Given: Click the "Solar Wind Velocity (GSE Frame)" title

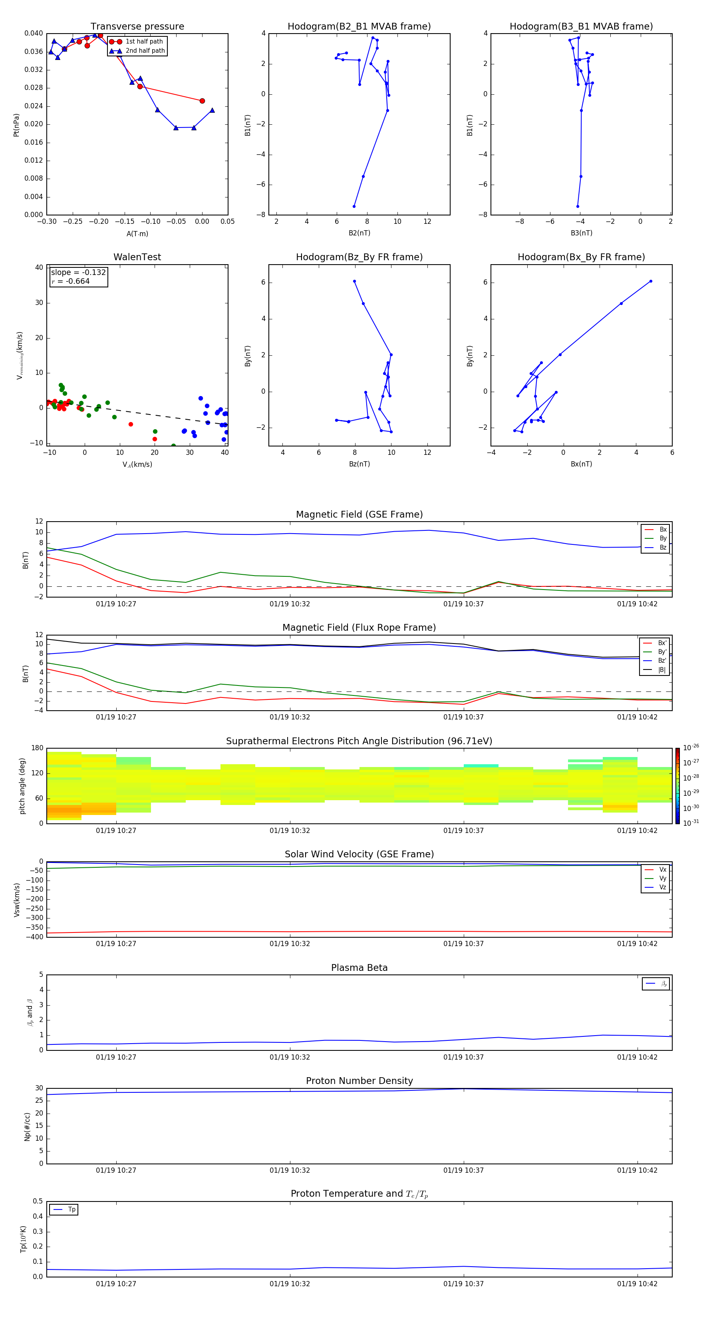Looking at the screenshot, I should point(359,855).
